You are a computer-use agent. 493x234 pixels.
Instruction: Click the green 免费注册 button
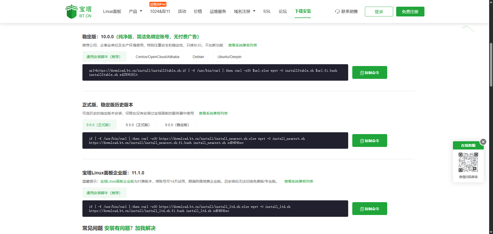point(410,12)
